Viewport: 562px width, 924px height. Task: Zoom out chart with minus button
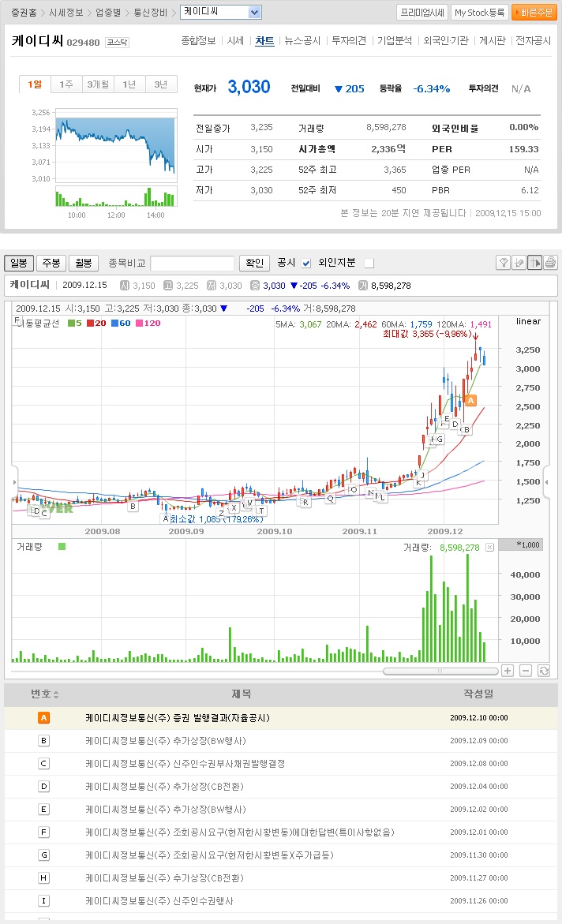click(x=526, y=671)
